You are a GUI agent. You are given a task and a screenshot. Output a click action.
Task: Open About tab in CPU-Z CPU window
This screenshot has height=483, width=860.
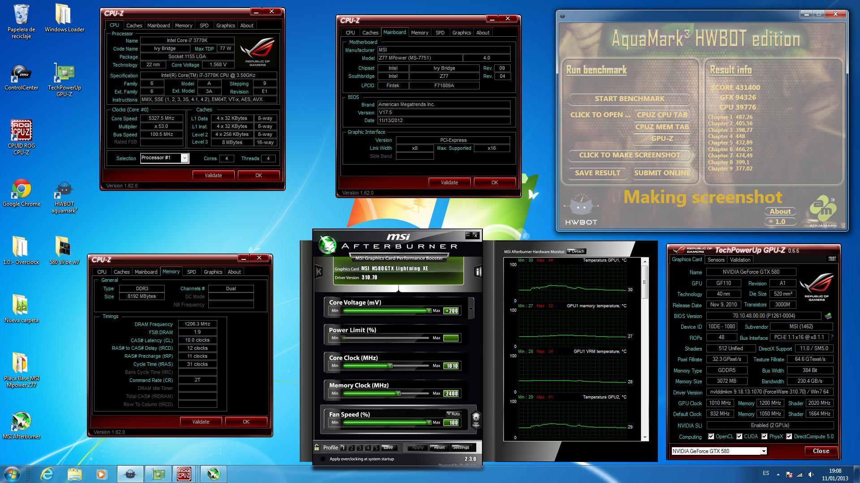click(x=247, y=25)
